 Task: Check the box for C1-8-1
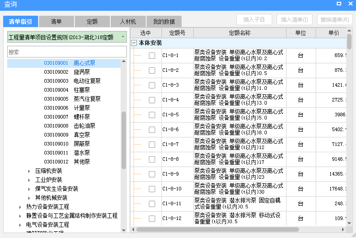(x=152, y=56)
